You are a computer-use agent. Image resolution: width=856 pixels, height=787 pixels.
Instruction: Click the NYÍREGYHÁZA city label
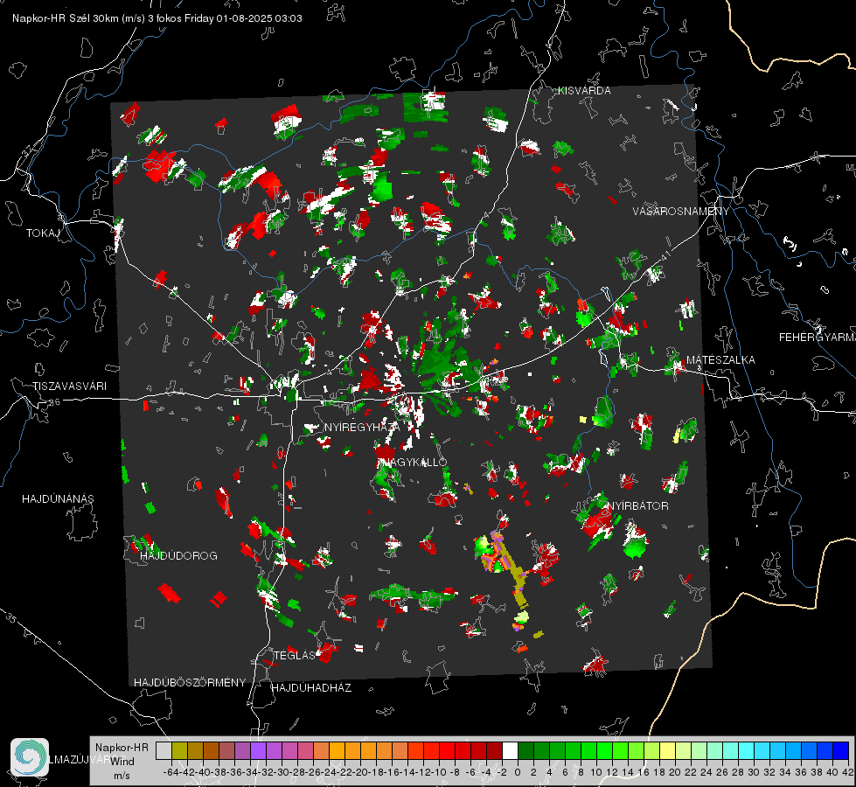361,428
